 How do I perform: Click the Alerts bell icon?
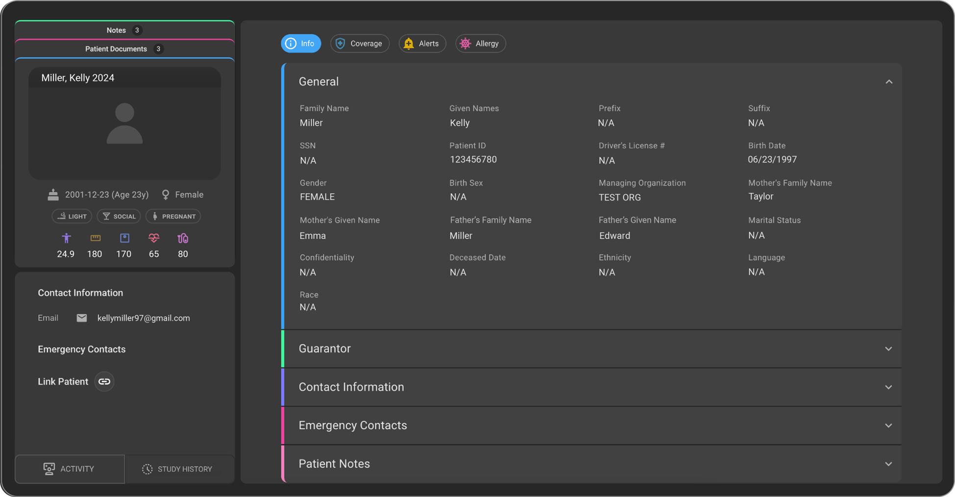(408, 43)
